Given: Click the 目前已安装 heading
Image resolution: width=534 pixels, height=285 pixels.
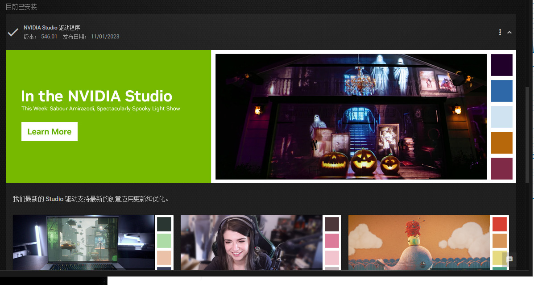Looking at the screenshot, I should [21, 7].
